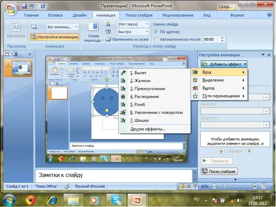Open the Схема перехода gallery icon
Screen dimensions: 276x207
pos(93,27)
